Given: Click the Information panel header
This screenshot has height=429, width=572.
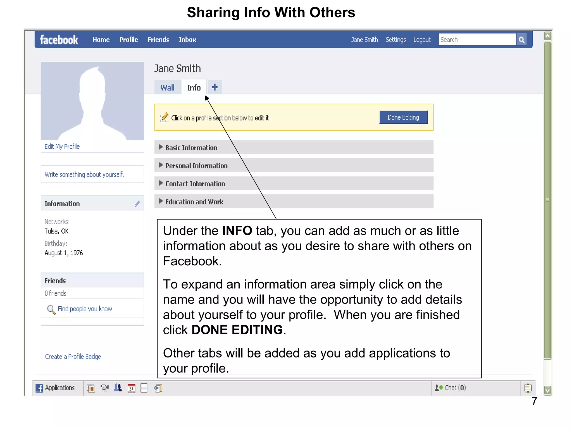Looking at the screenshot, I should pyautogui.click(x=92, y=204).
